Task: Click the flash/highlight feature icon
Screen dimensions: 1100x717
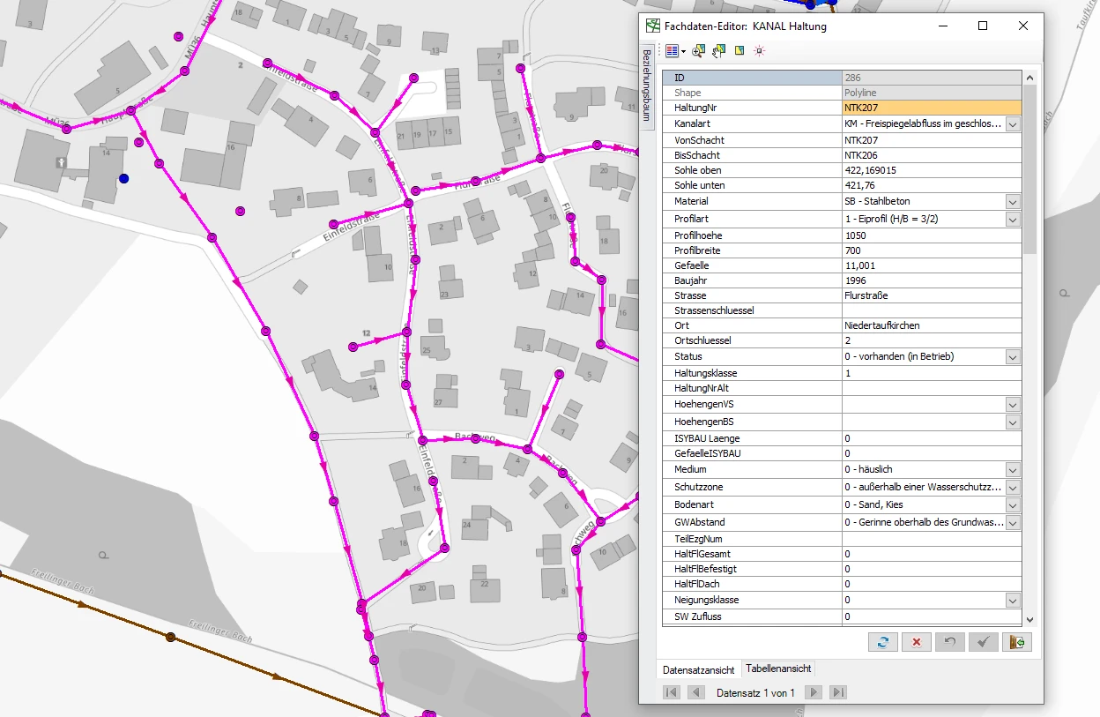Action: (x=759, y=51)
